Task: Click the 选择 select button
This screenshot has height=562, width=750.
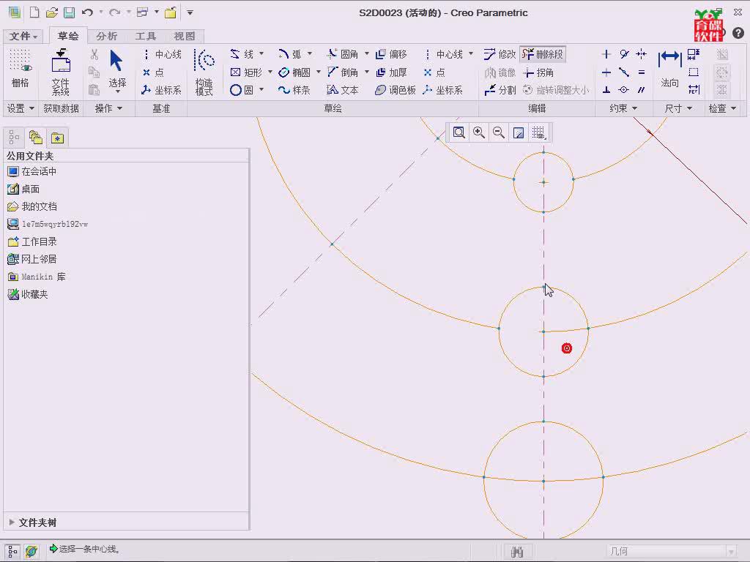Action: click(116, 70)
